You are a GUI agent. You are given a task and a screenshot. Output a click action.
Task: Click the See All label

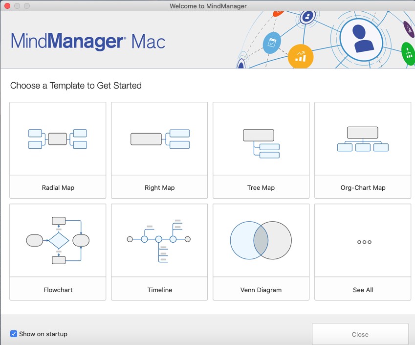[363, 290]
